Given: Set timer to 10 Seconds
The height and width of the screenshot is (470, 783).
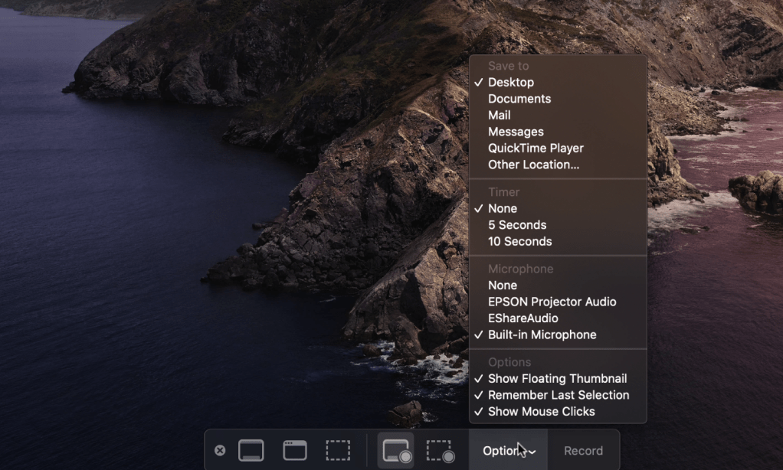Looking at the screenshot, I should [x=519, y=241].
